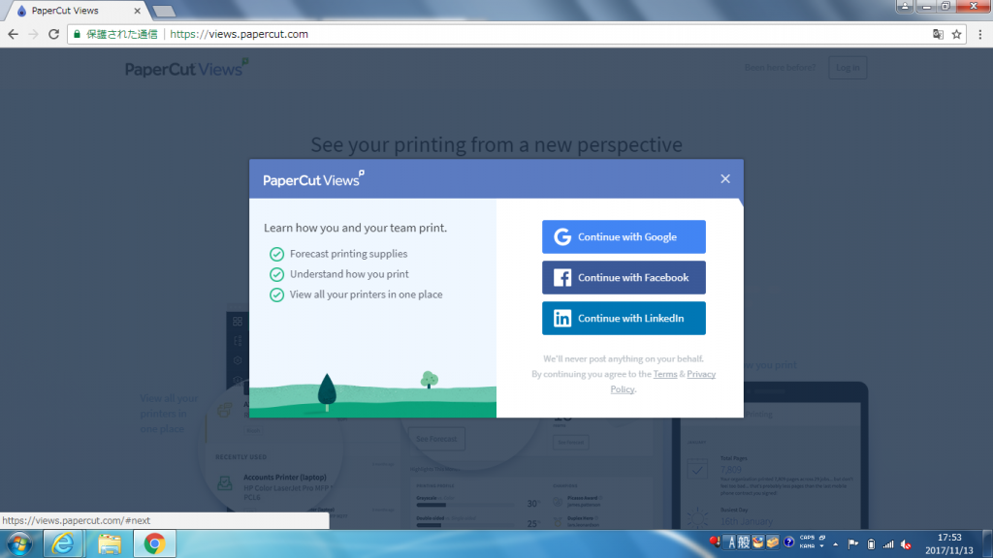Continue with Google sign-in
Viewport: 993px width, 558px height.
(624, 237)
